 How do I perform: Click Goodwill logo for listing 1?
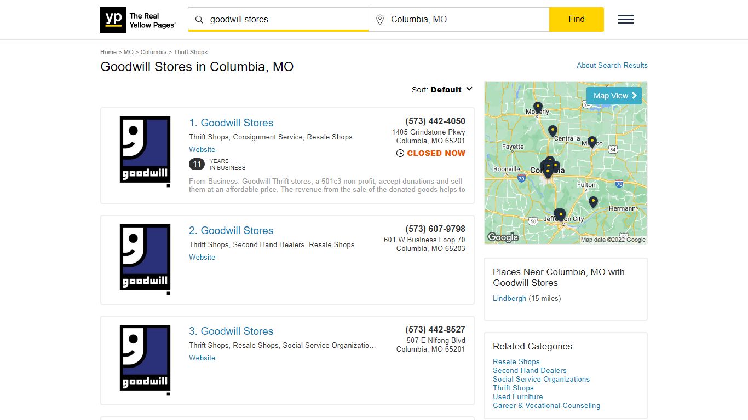click(x=145, y=151)
